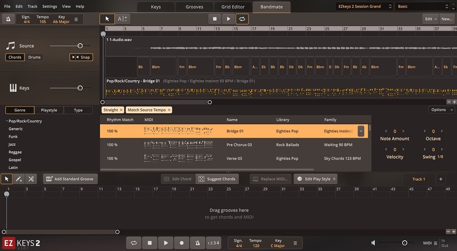The width and height of the screenshot is (457, 251).
Task: Remove the Straight filter tag
Action: [121, 110]
